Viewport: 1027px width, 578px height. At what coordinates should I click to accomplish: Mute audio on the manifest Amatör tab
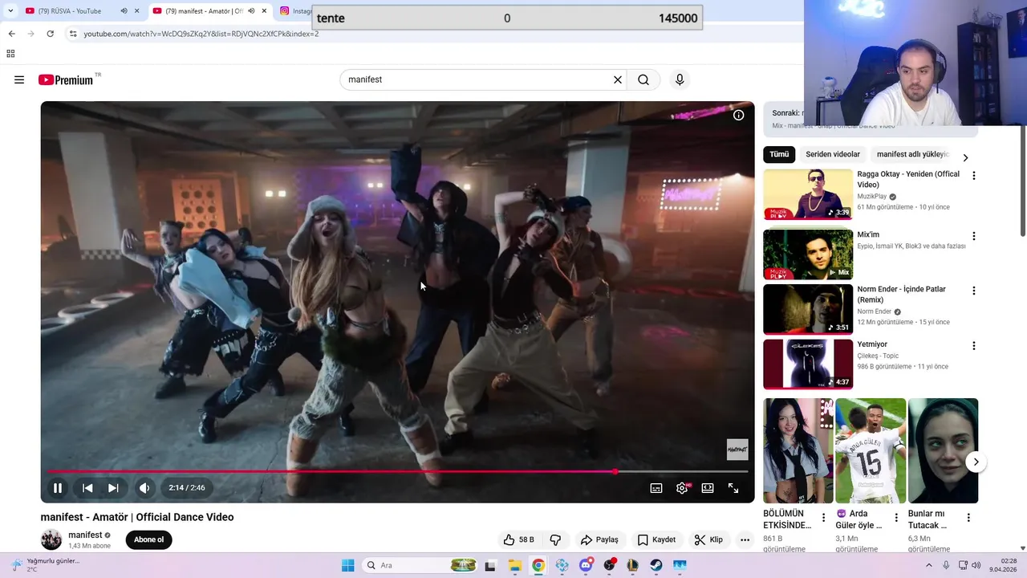coord(252,11)
